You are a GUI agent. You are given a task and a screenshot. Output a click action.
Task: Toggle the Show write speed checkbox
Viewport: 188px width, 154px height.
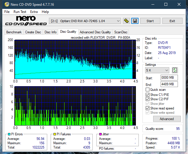coord(147,113)
